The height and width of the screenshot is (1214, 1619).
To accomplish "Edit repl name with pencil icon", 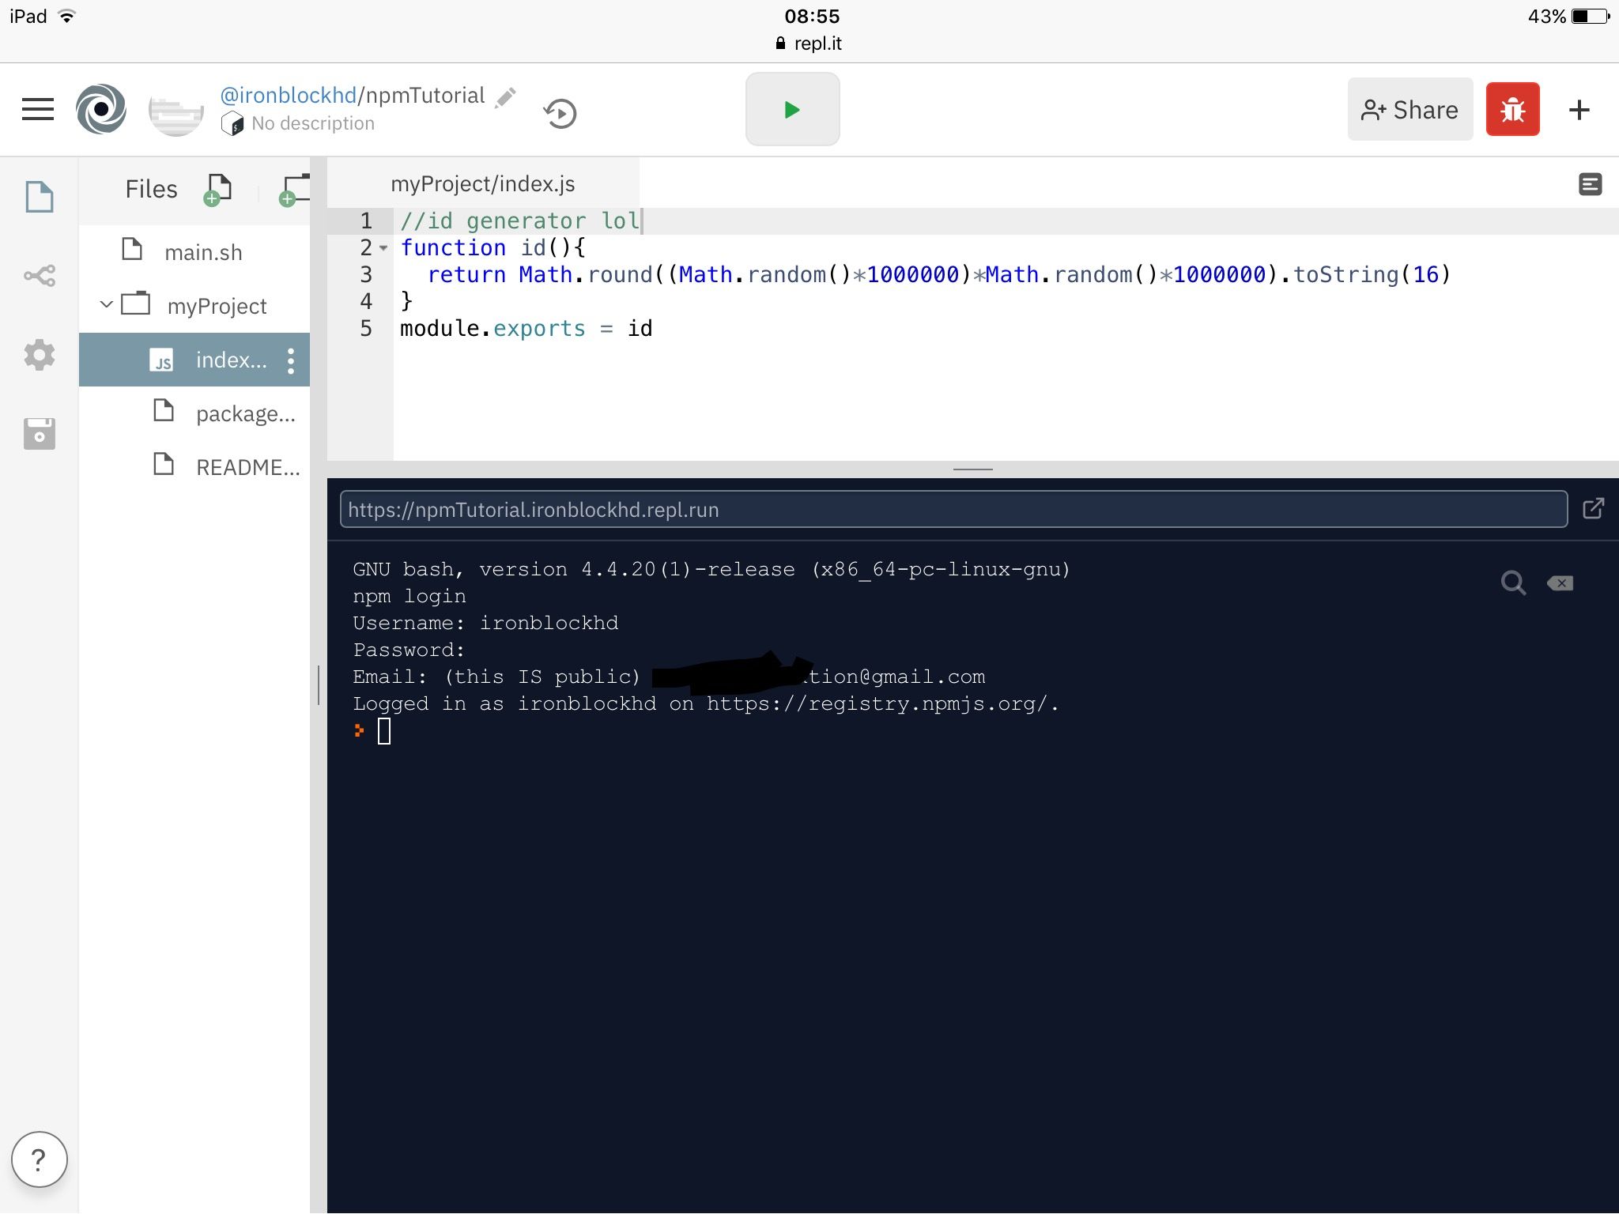I will tap(505, 97).
